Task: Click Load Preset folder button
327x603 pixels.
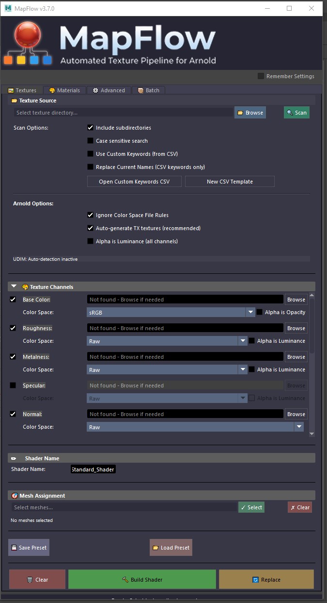Action: point(171,548)
